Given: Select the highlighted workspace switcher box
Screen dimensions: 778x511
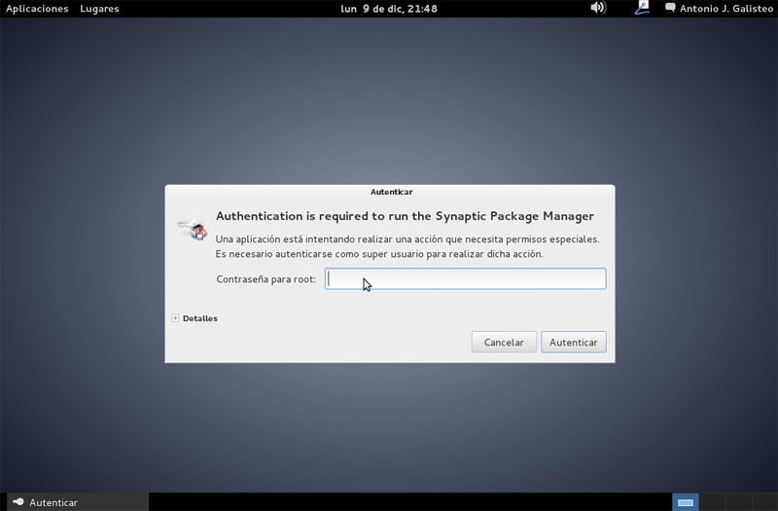Looking at the screenshot, I should [x=686, y=502].
